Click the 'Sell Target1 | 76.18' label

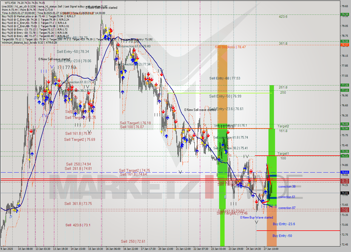coord(135,123)
